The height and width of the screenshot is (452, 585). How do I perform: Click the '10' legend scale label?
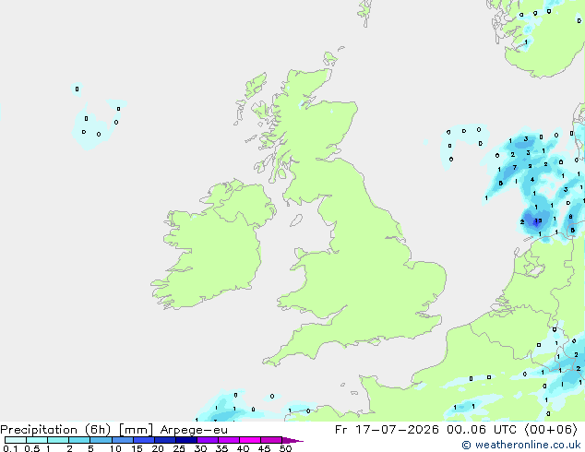[115, 448]
